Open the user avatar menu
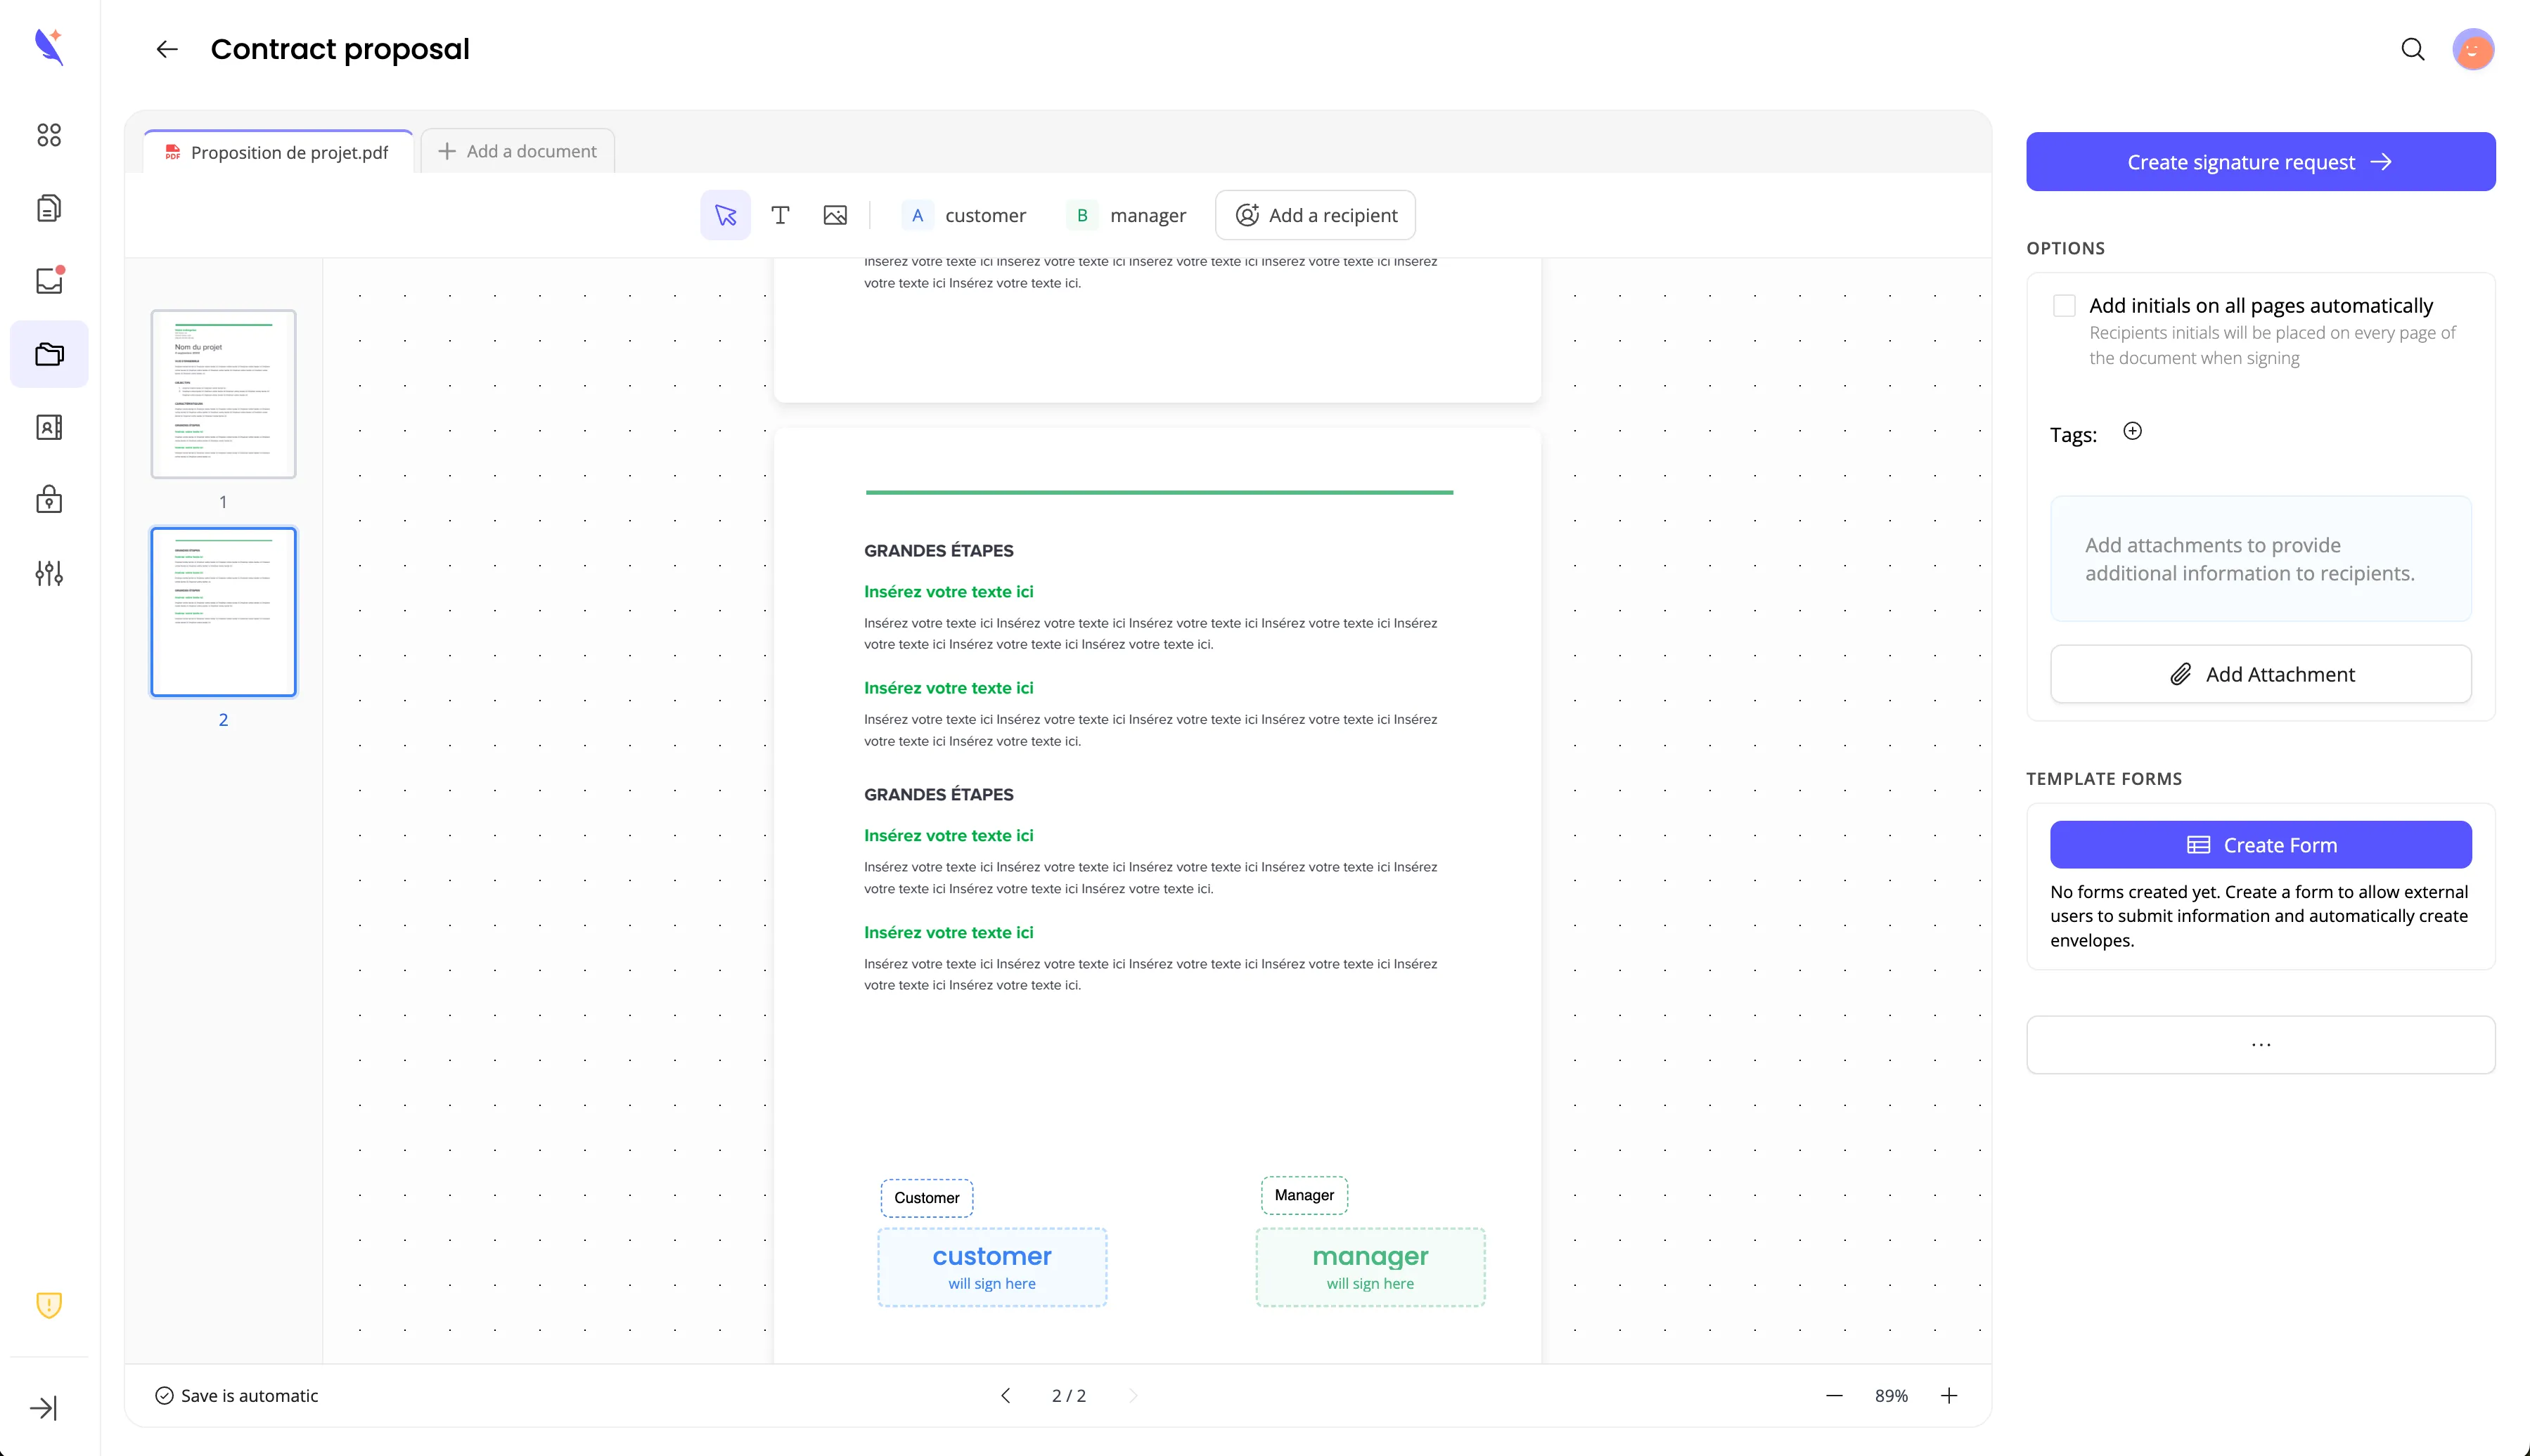This screenshot has height=1456, width=2530. pos(2473,49)
